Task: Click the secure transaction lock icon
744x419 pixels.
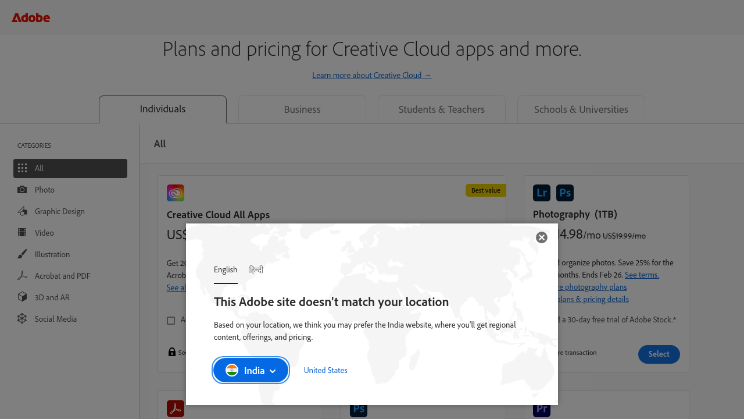Action: (172, 352)
